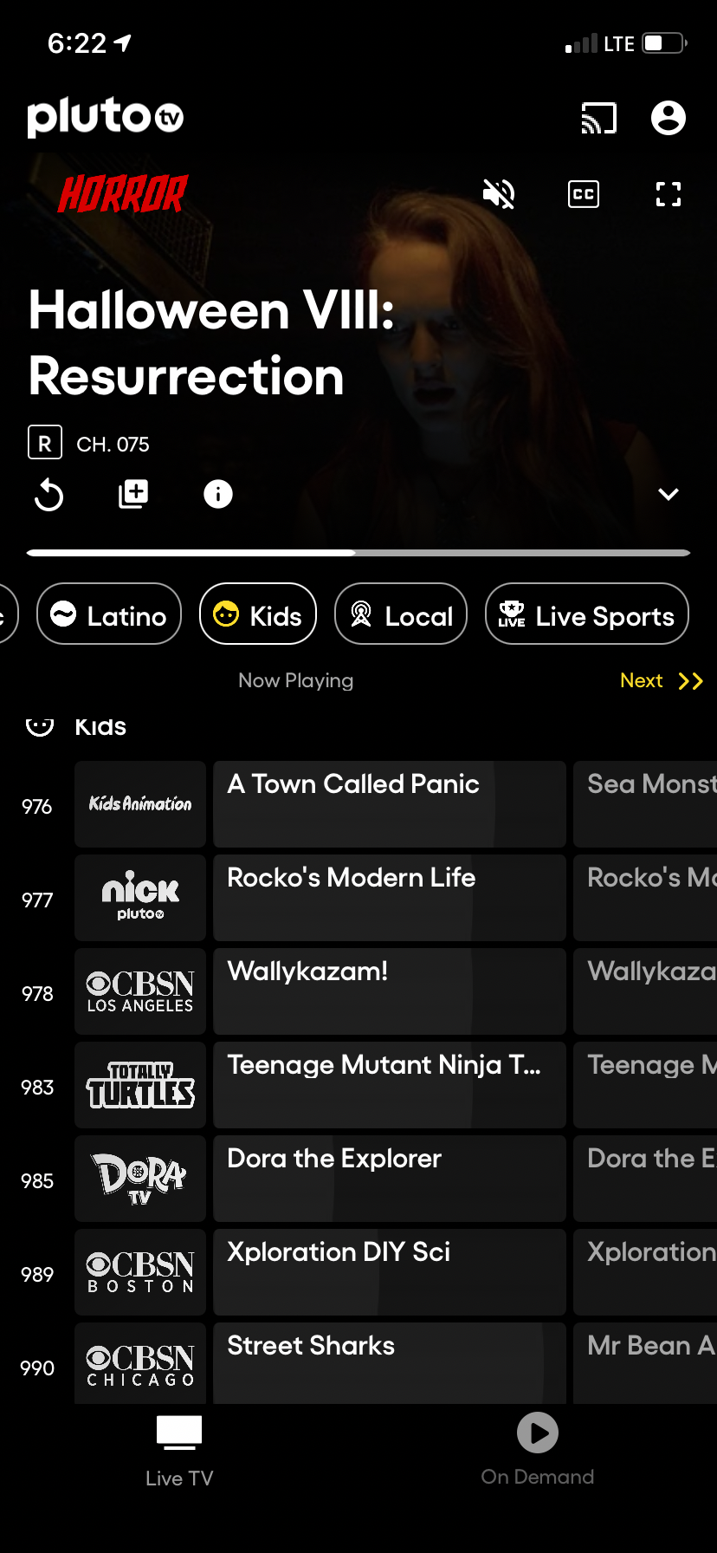717x1553 pixels.
Task: Show info for Halloween VIII: Resurrection
Action: click(217, 494)
